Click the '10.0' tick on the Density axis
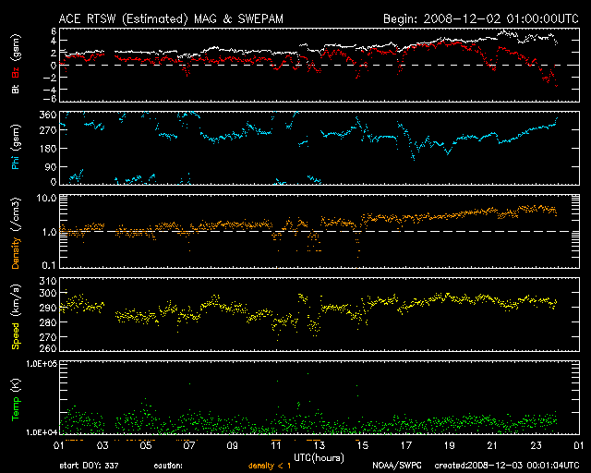Screen dimensions: 591x473 (46, 198)
